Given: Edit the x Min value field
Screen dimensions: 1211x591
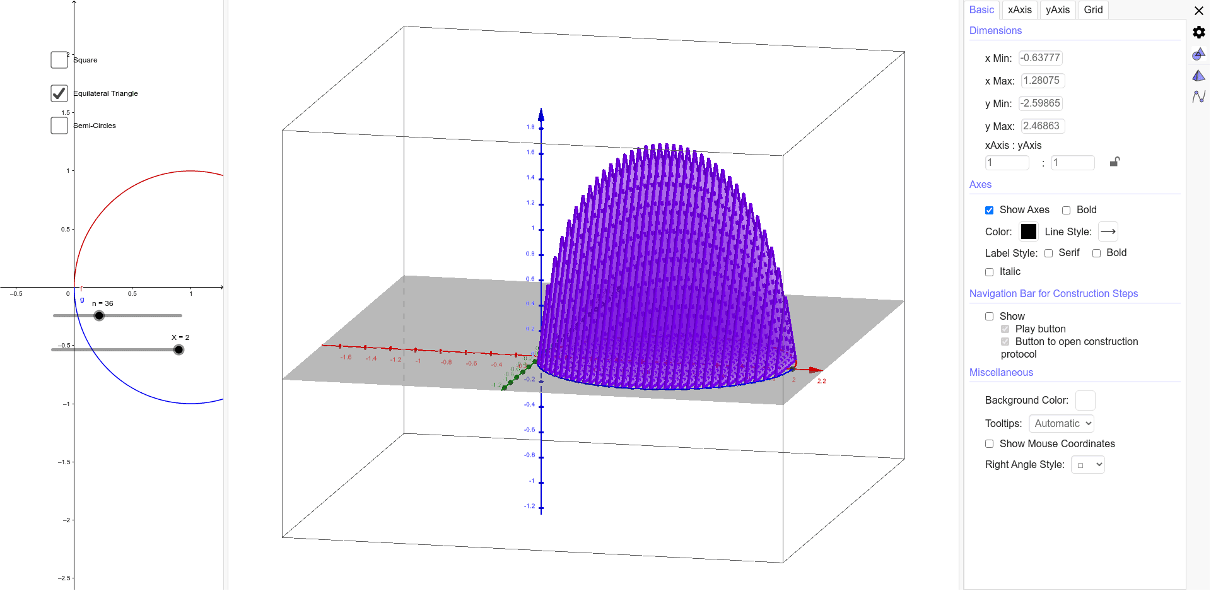Looking at the screenshot, I should pos(1041,57).
